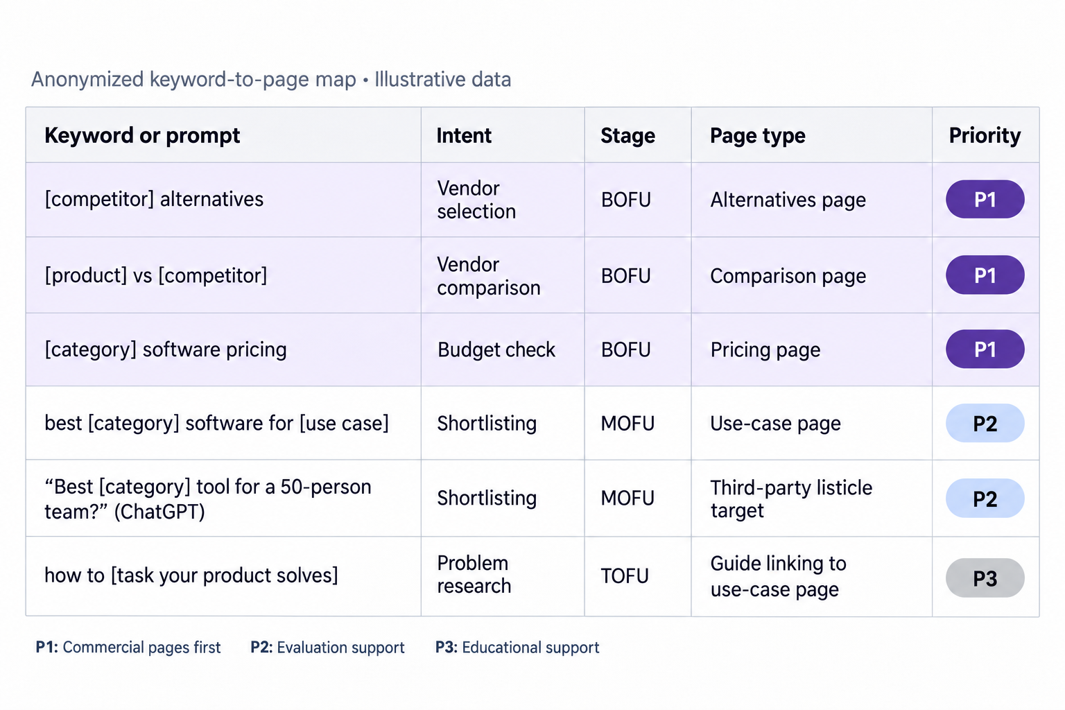The height and width of the screenshot is (710, 1065).
Task: Click the P2 badge for Use-case page
Action: coord(985,423)
